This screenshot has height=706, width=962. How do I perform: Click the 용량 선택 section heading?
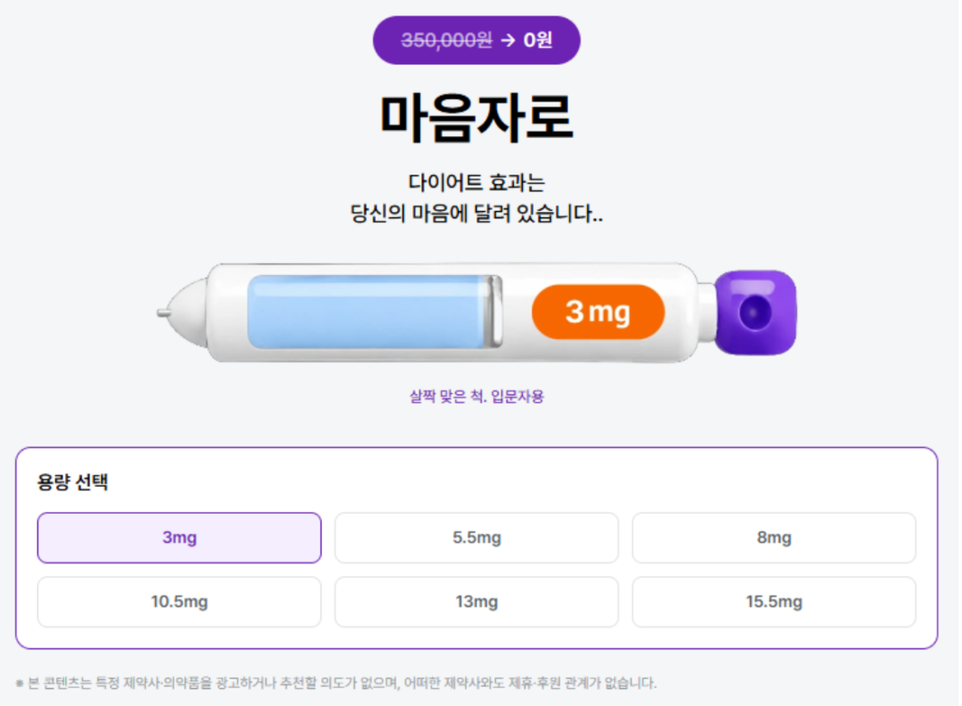72,483
